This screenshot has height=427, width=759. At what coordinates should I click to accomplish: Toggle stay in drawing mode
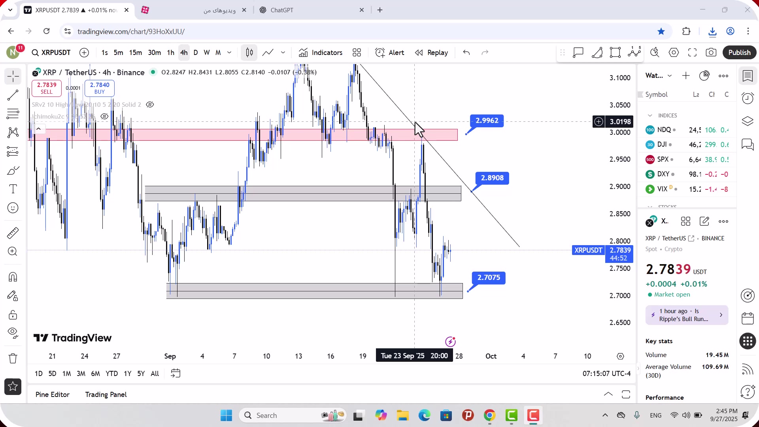13,296
